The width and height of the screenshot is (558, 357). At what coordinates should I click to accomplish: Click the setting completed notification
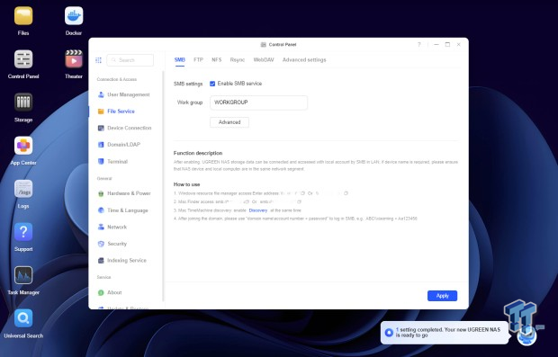[445, 333]
